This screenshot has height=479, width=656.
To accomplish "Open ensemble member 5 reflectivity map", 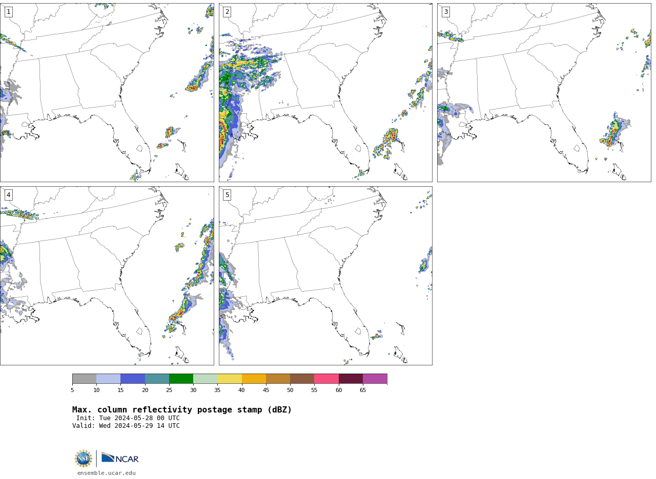I will coord(325,276).
